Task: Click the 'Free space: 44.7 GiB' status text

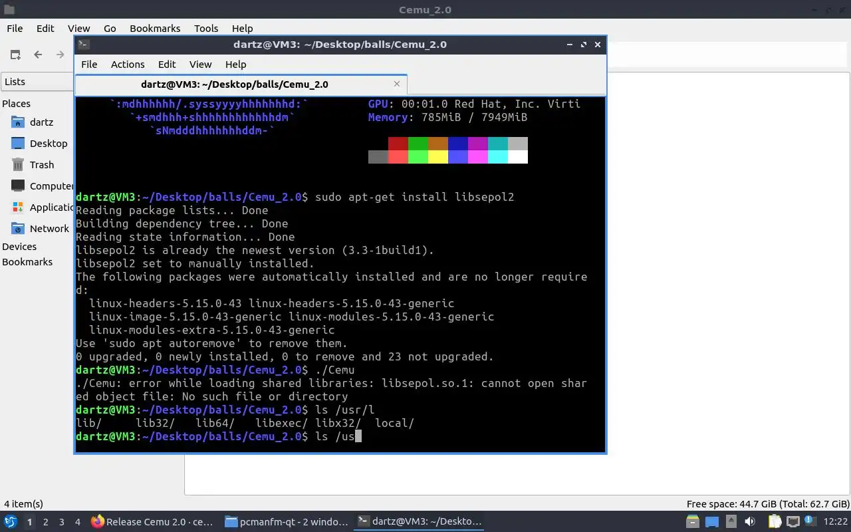Action: click(x=768, y=504)
